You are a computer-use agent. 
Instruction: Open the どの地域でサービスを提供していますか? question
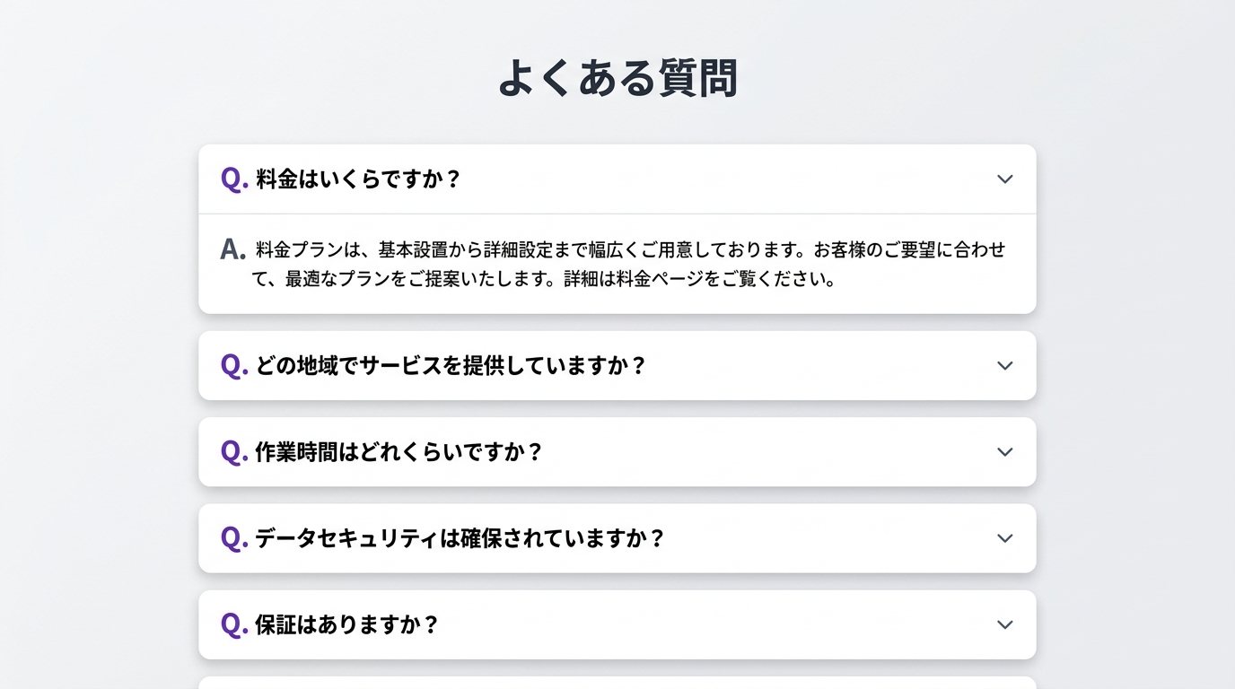coord(451,366)
